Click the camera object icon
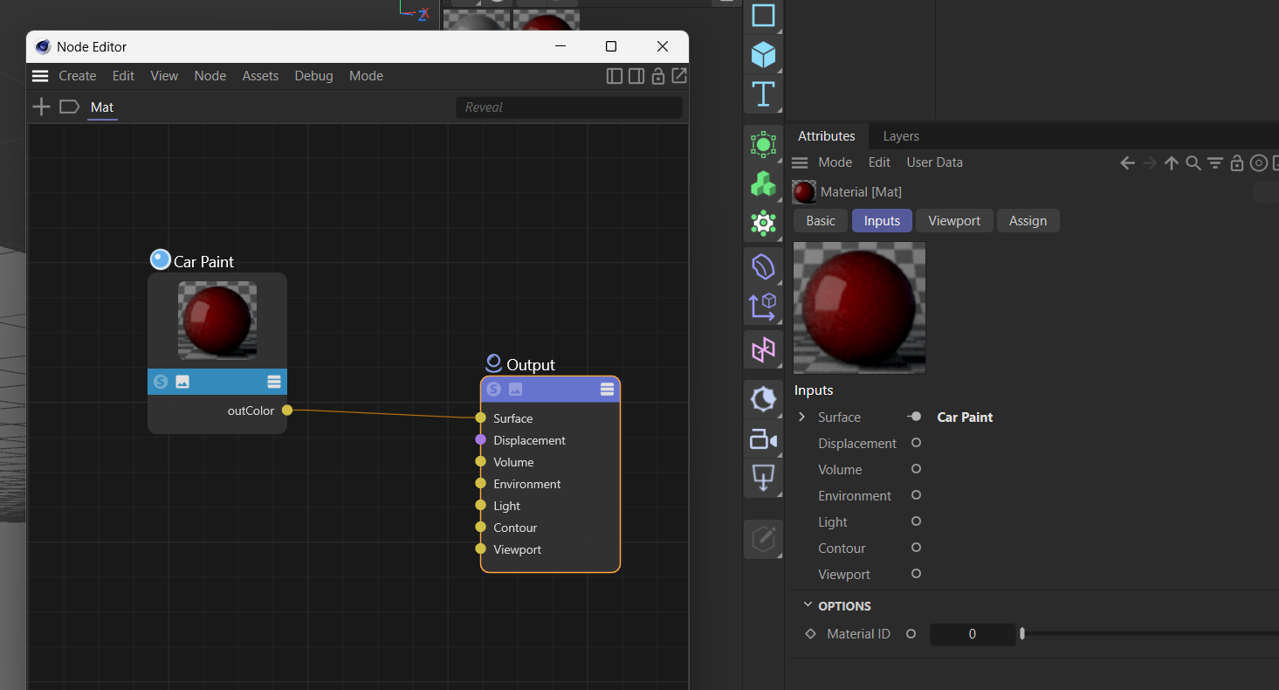The height and width of the screenshot is (690, 1279). coord(763,439)
